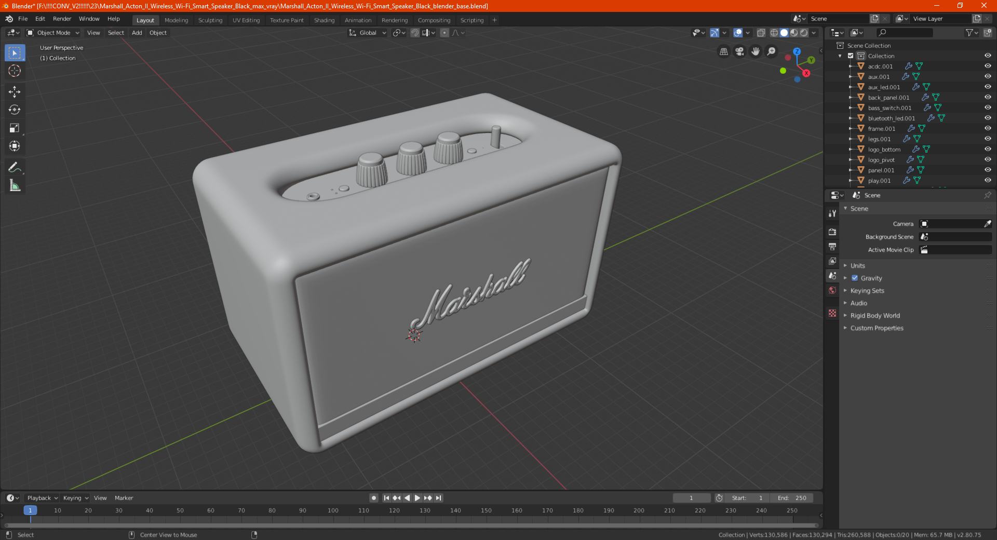997x540 pixels.
Task: Toggle X-ray display
Action: pyautogui.click(x=761, y=33)
